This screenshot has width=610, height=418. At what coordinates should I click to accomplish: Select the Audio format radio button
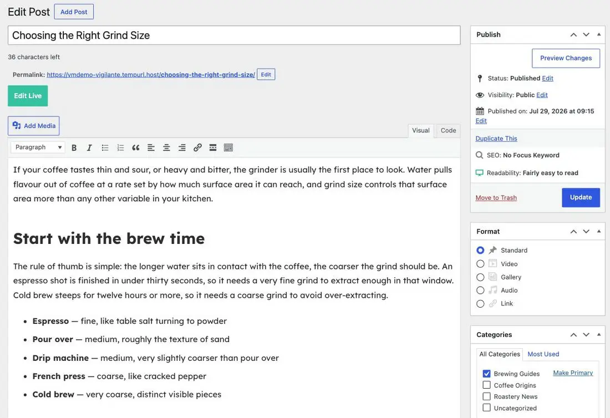[480, 290]
